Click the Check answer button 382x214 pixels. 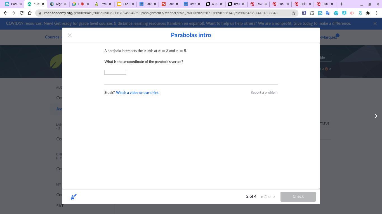point(298,196)
